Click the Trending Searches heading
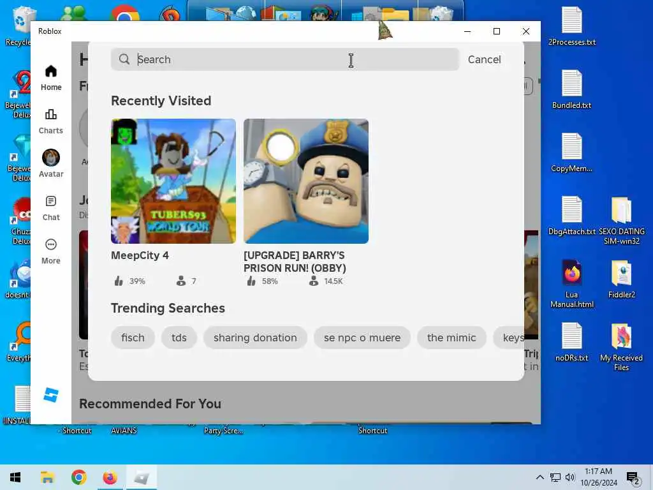 pyautogui.click(x=168, y=308)
